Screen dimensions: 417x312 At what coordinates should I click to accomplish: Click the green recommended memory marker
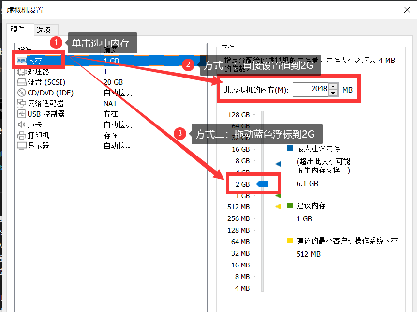pyautogui.click(x=278, y=196)
